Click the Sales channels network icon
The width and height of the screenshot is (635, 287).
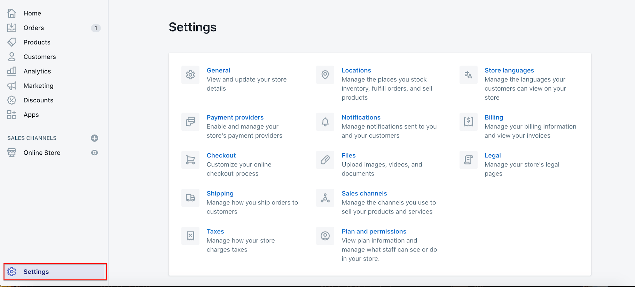click(325, 198)
